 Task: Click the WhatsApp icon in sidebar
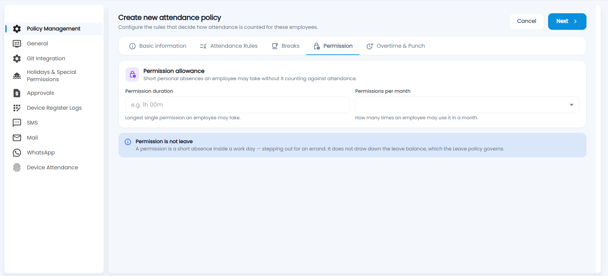pos(17,153)
